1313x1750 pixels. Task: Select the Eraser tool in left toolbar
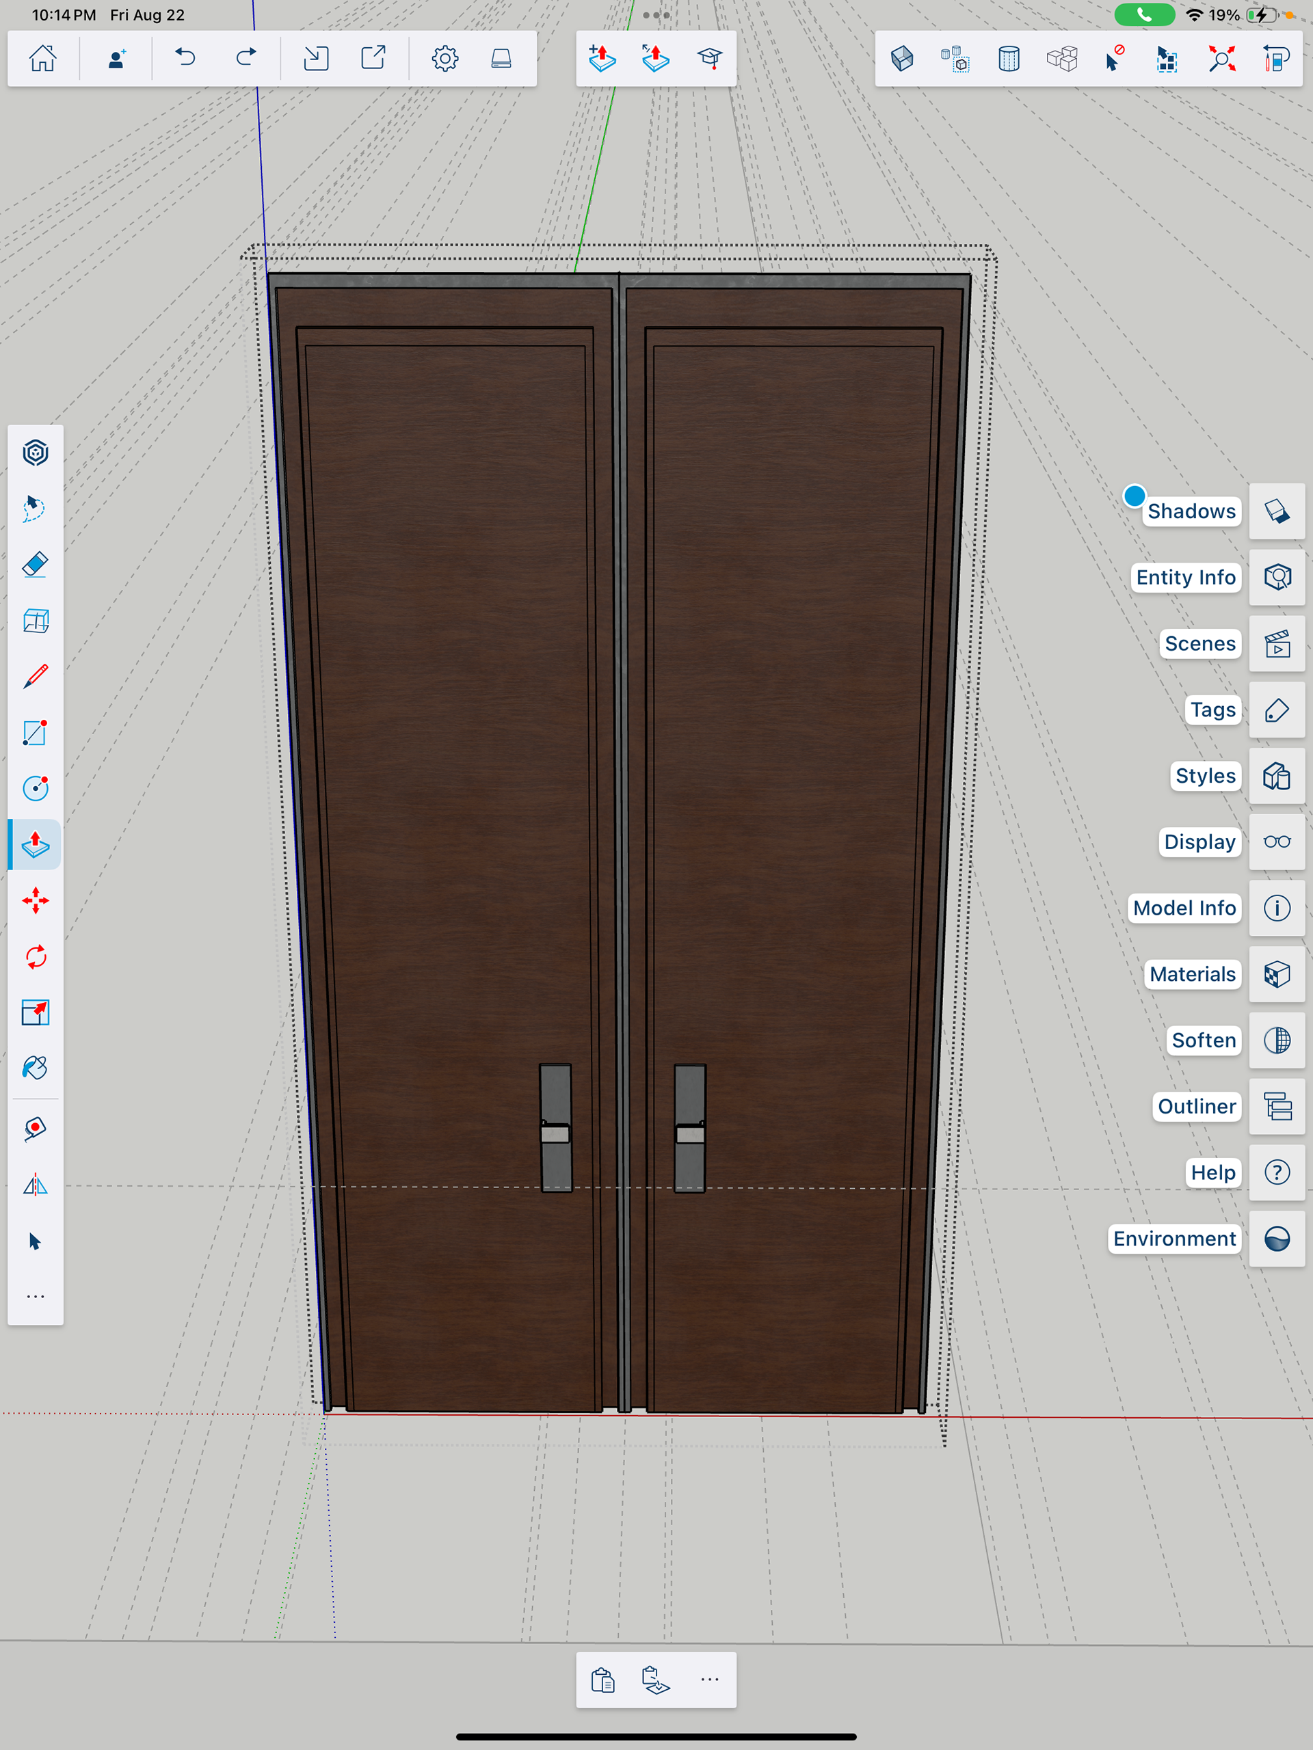pyautogui.click(x=36, y=565)
